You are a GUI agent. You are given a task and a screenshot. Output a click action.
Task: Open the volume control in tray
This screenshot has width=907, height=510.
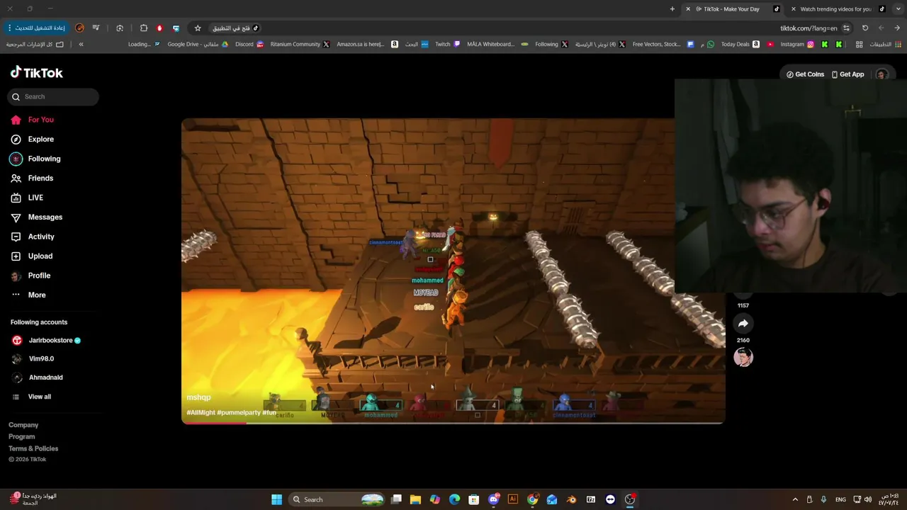pyautogui.click(x=868, y=499)
